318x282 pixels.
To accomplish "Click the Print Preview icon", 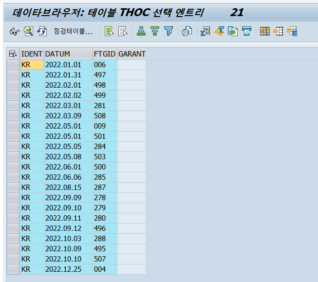I will pos(187,32).
